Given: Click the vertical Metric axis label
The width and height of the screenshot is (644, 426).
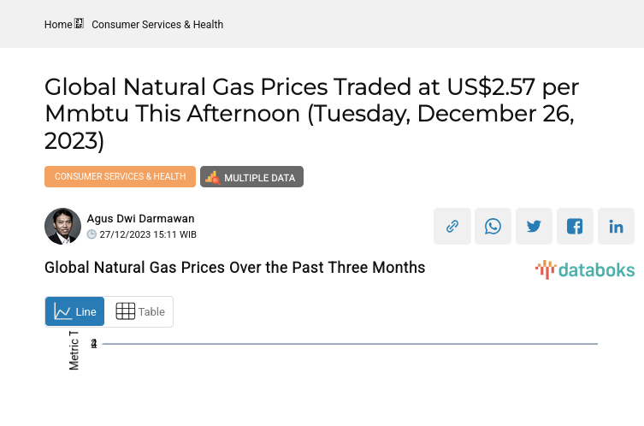Looking at the screenshot, I should pyautogui.click(x=74, y=350).
